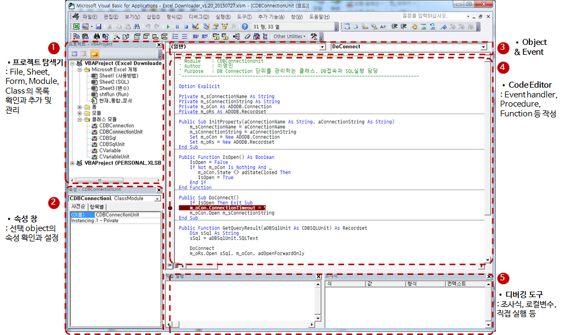The image size is (564, 335).
Task: Close the properties pane
Action: pyautogui.click(x=159, y=190)
